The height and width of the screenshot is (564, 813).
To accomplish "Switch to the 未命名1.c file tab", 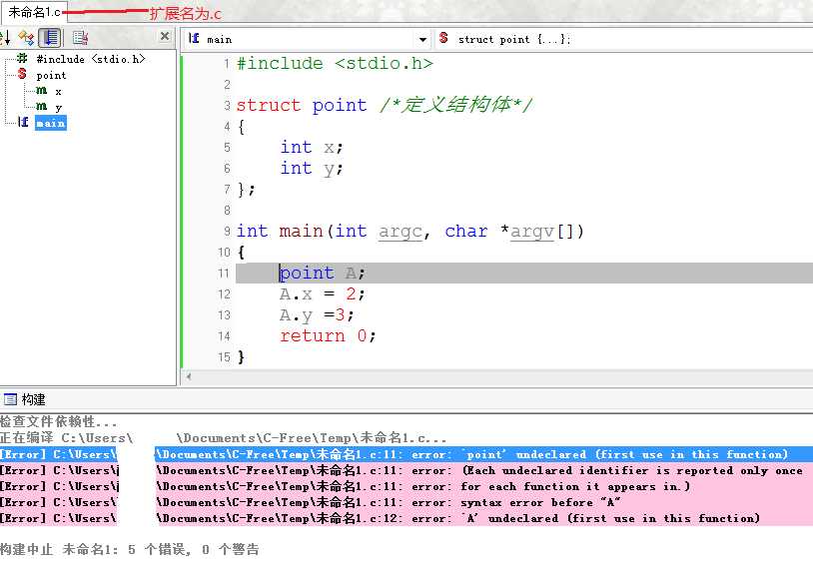I will pos(34,12).
